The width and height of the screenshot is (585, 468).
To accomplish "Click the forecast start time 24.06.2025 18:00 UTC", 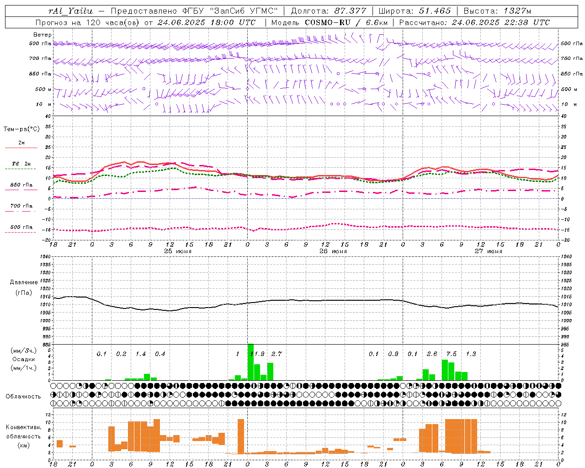I will (206, 22).
